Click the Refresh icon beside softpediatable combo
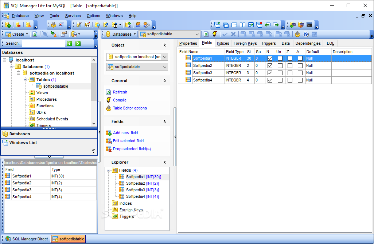 206,34
